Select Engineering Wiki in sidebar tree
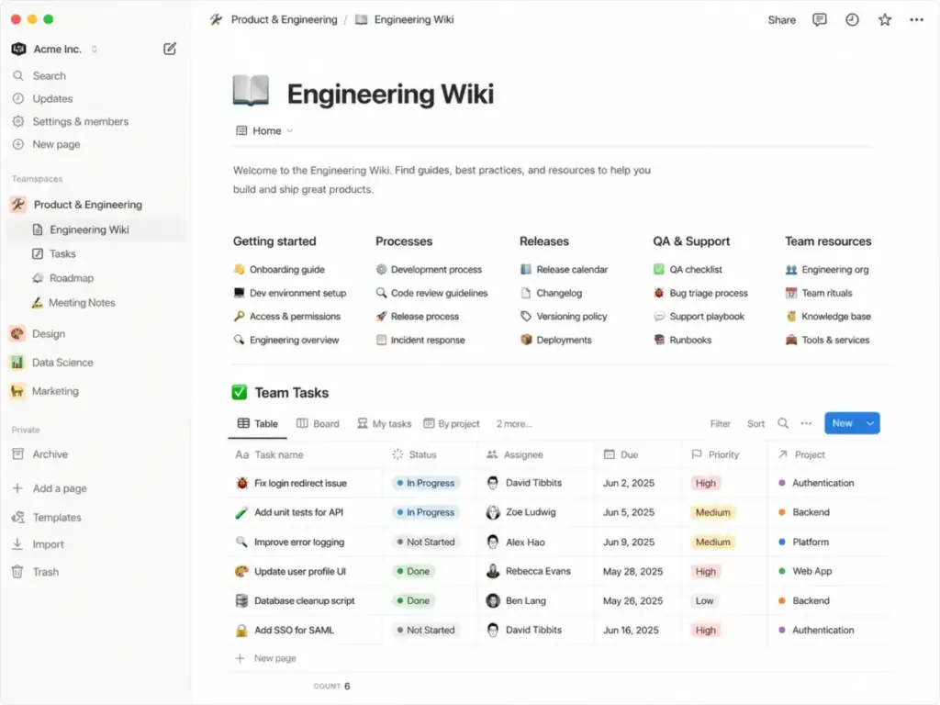Viewport: 940px width, 705px height. point(95,229)
